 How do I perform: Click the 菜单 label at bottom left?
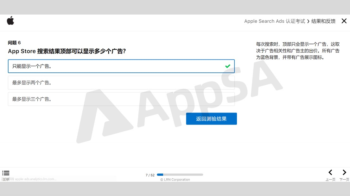(6, 179)
